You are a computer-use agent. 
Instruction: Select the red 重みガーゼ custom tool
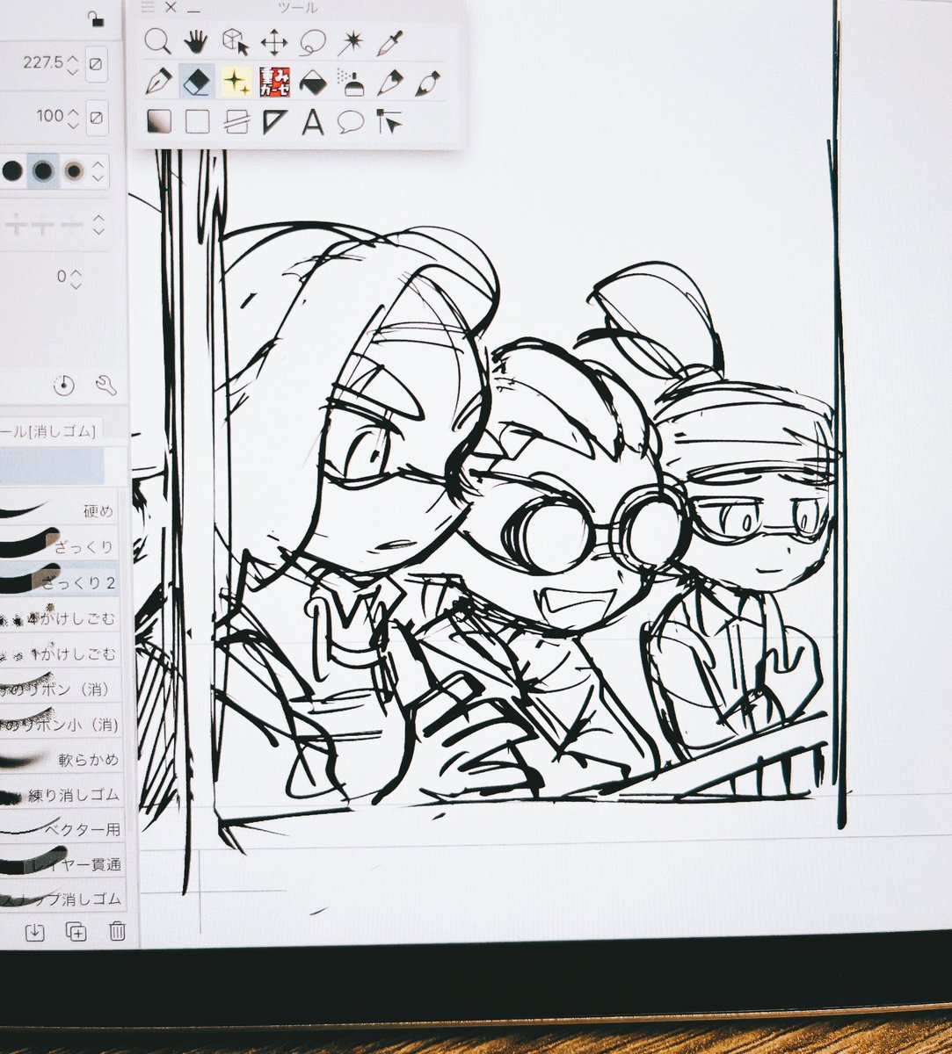click(x=274, y=82)
